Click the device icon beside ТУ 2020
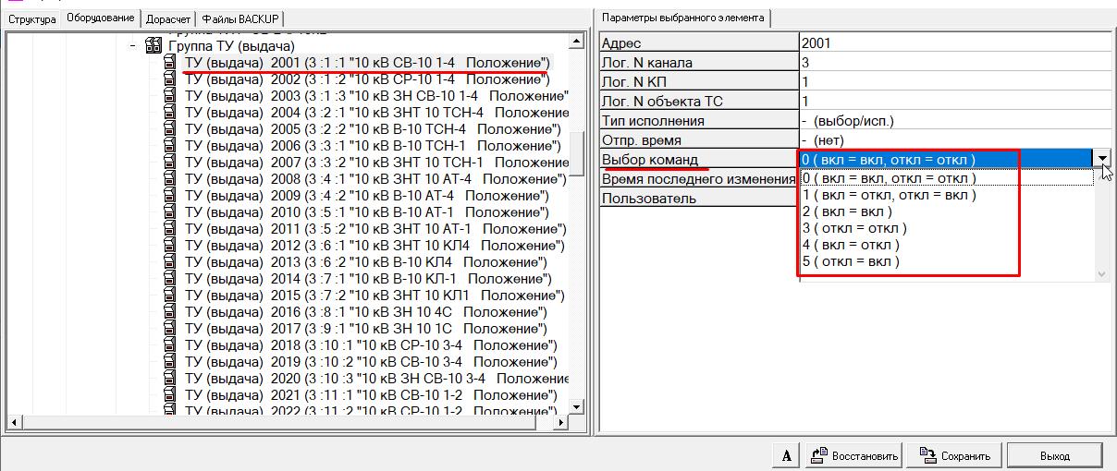This screenshot has height=471, width=1117. (170, 379)
